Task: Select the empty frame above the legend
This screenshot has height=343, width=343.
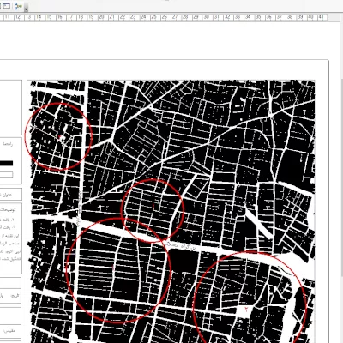Action: [x=10, y=107]
